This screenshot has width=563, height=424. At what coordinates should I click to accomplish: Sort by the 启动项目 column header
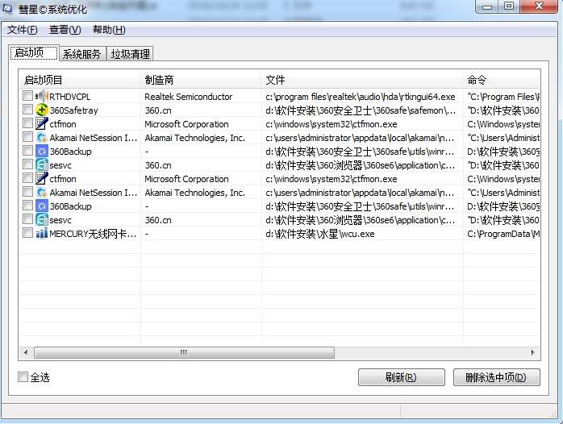(79, 80)
